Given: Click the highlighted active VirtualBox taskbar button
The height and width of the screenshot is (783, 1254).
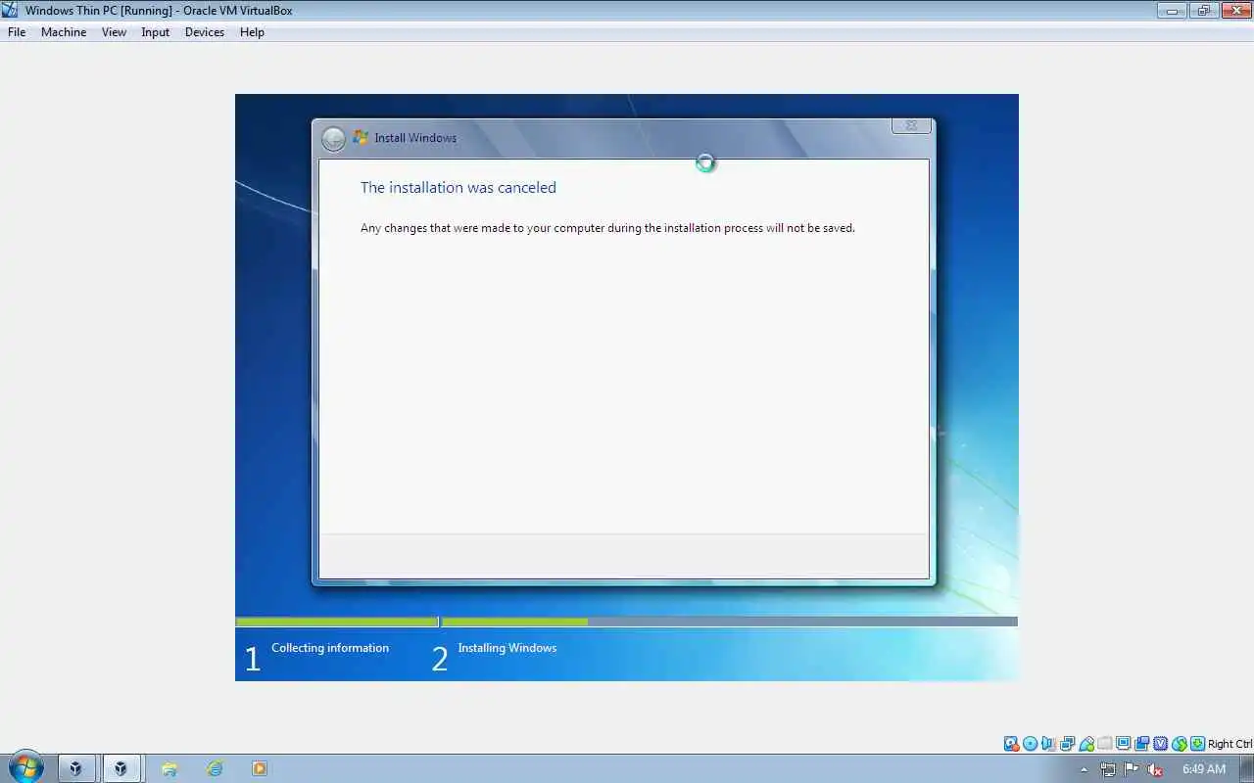Looking at the screenshot, I should click(x=121, y=768).
